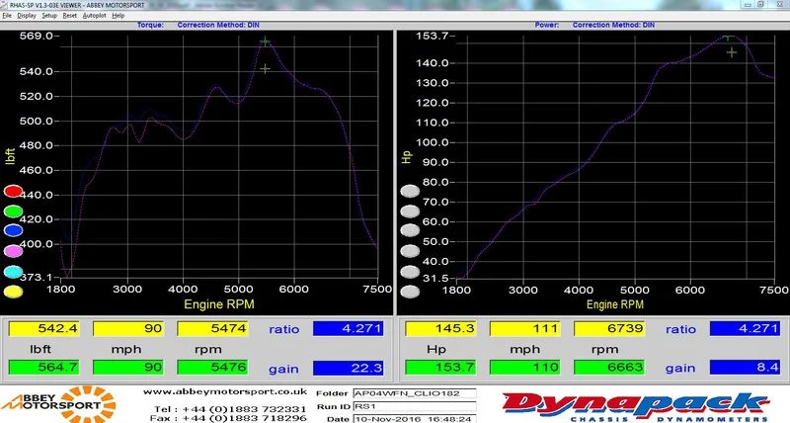Open the Help menu
The image size is (790, 423).
click(118, 16)
